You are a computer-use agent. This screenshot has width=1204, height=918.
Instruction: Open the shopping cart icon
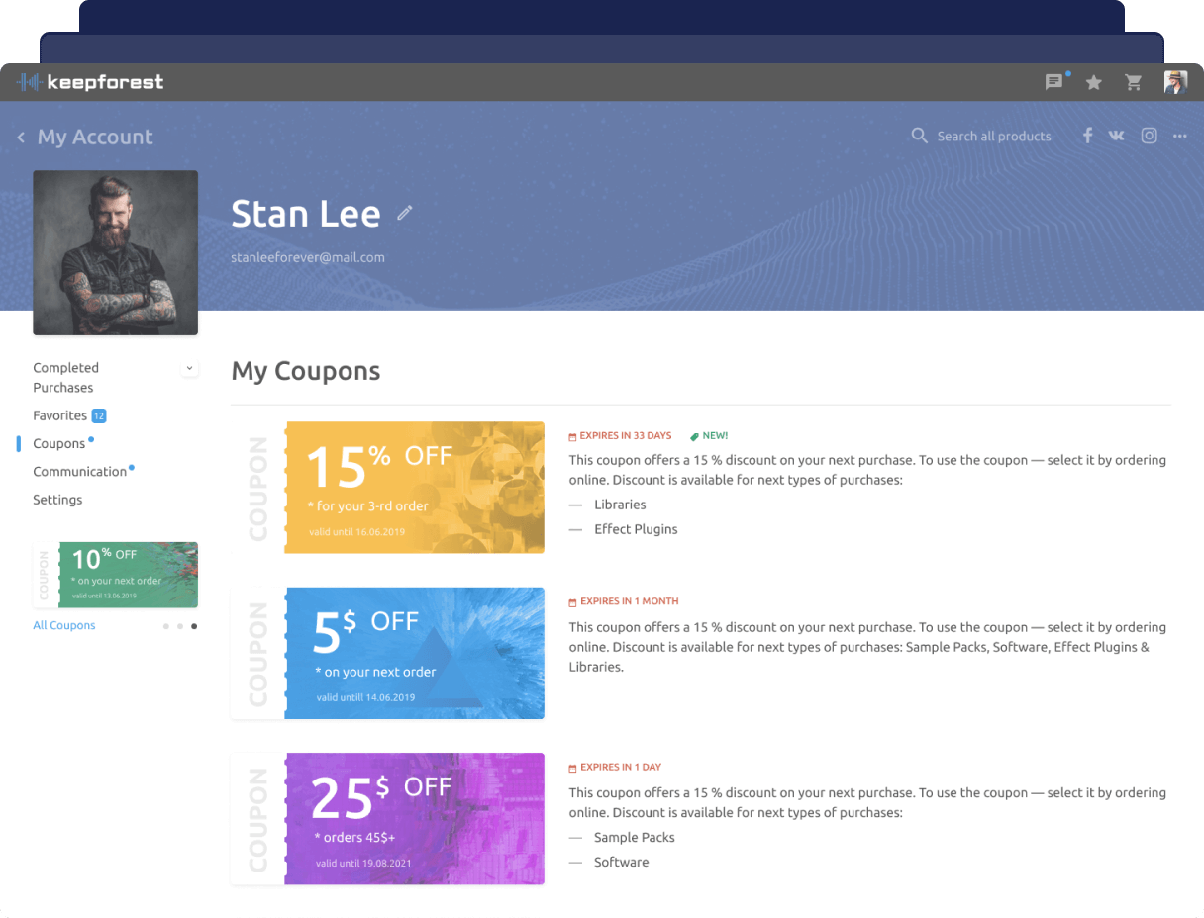coord(1134,83)
